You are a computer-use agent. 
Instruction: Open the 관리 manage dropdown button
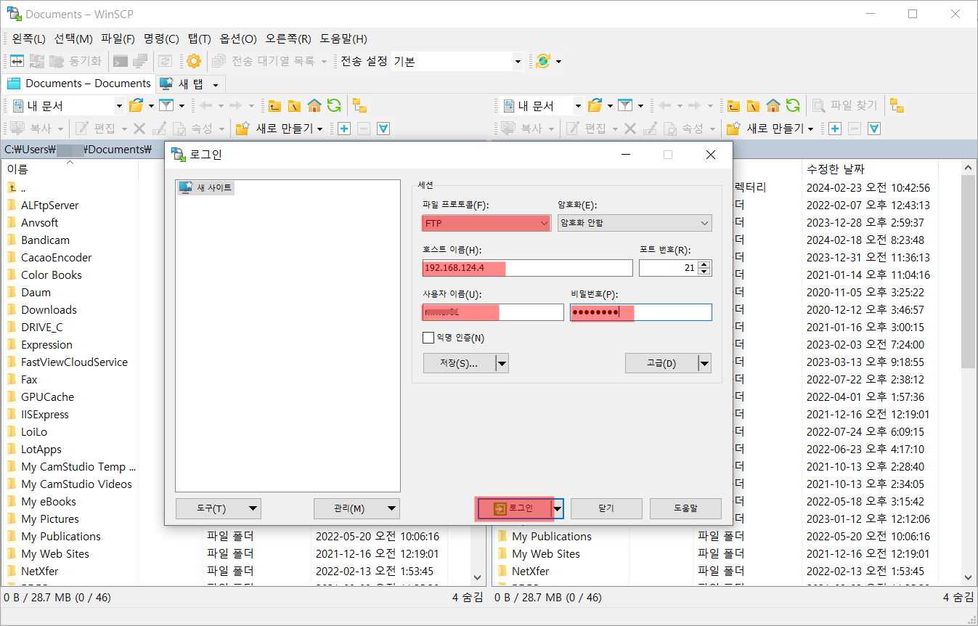(x=356, y=509)
